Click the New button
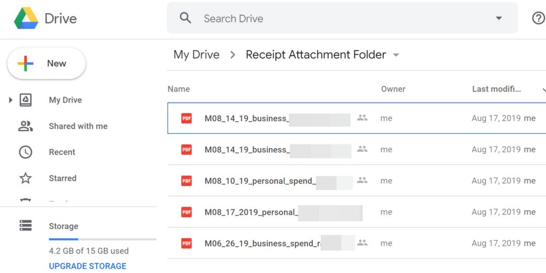Viewport: 546px width, 273px height. (x=46, y=63)
